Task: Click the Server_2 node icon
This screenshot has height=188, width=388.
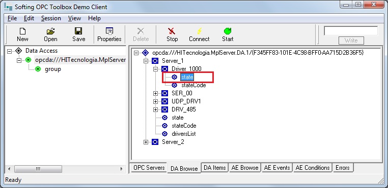Action: click(155, 142)
